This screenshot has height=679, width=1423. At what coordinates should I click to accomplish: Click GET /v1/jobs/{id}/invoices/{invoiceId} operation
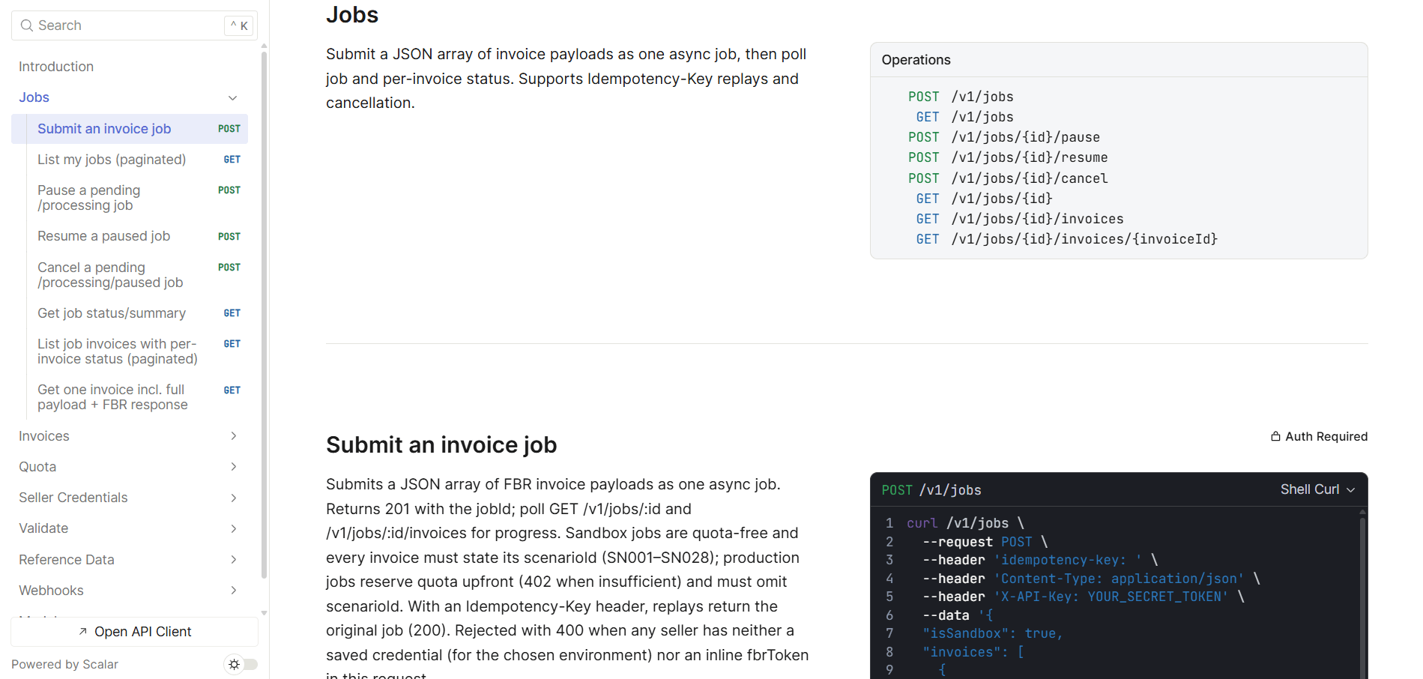[1066, 239]
